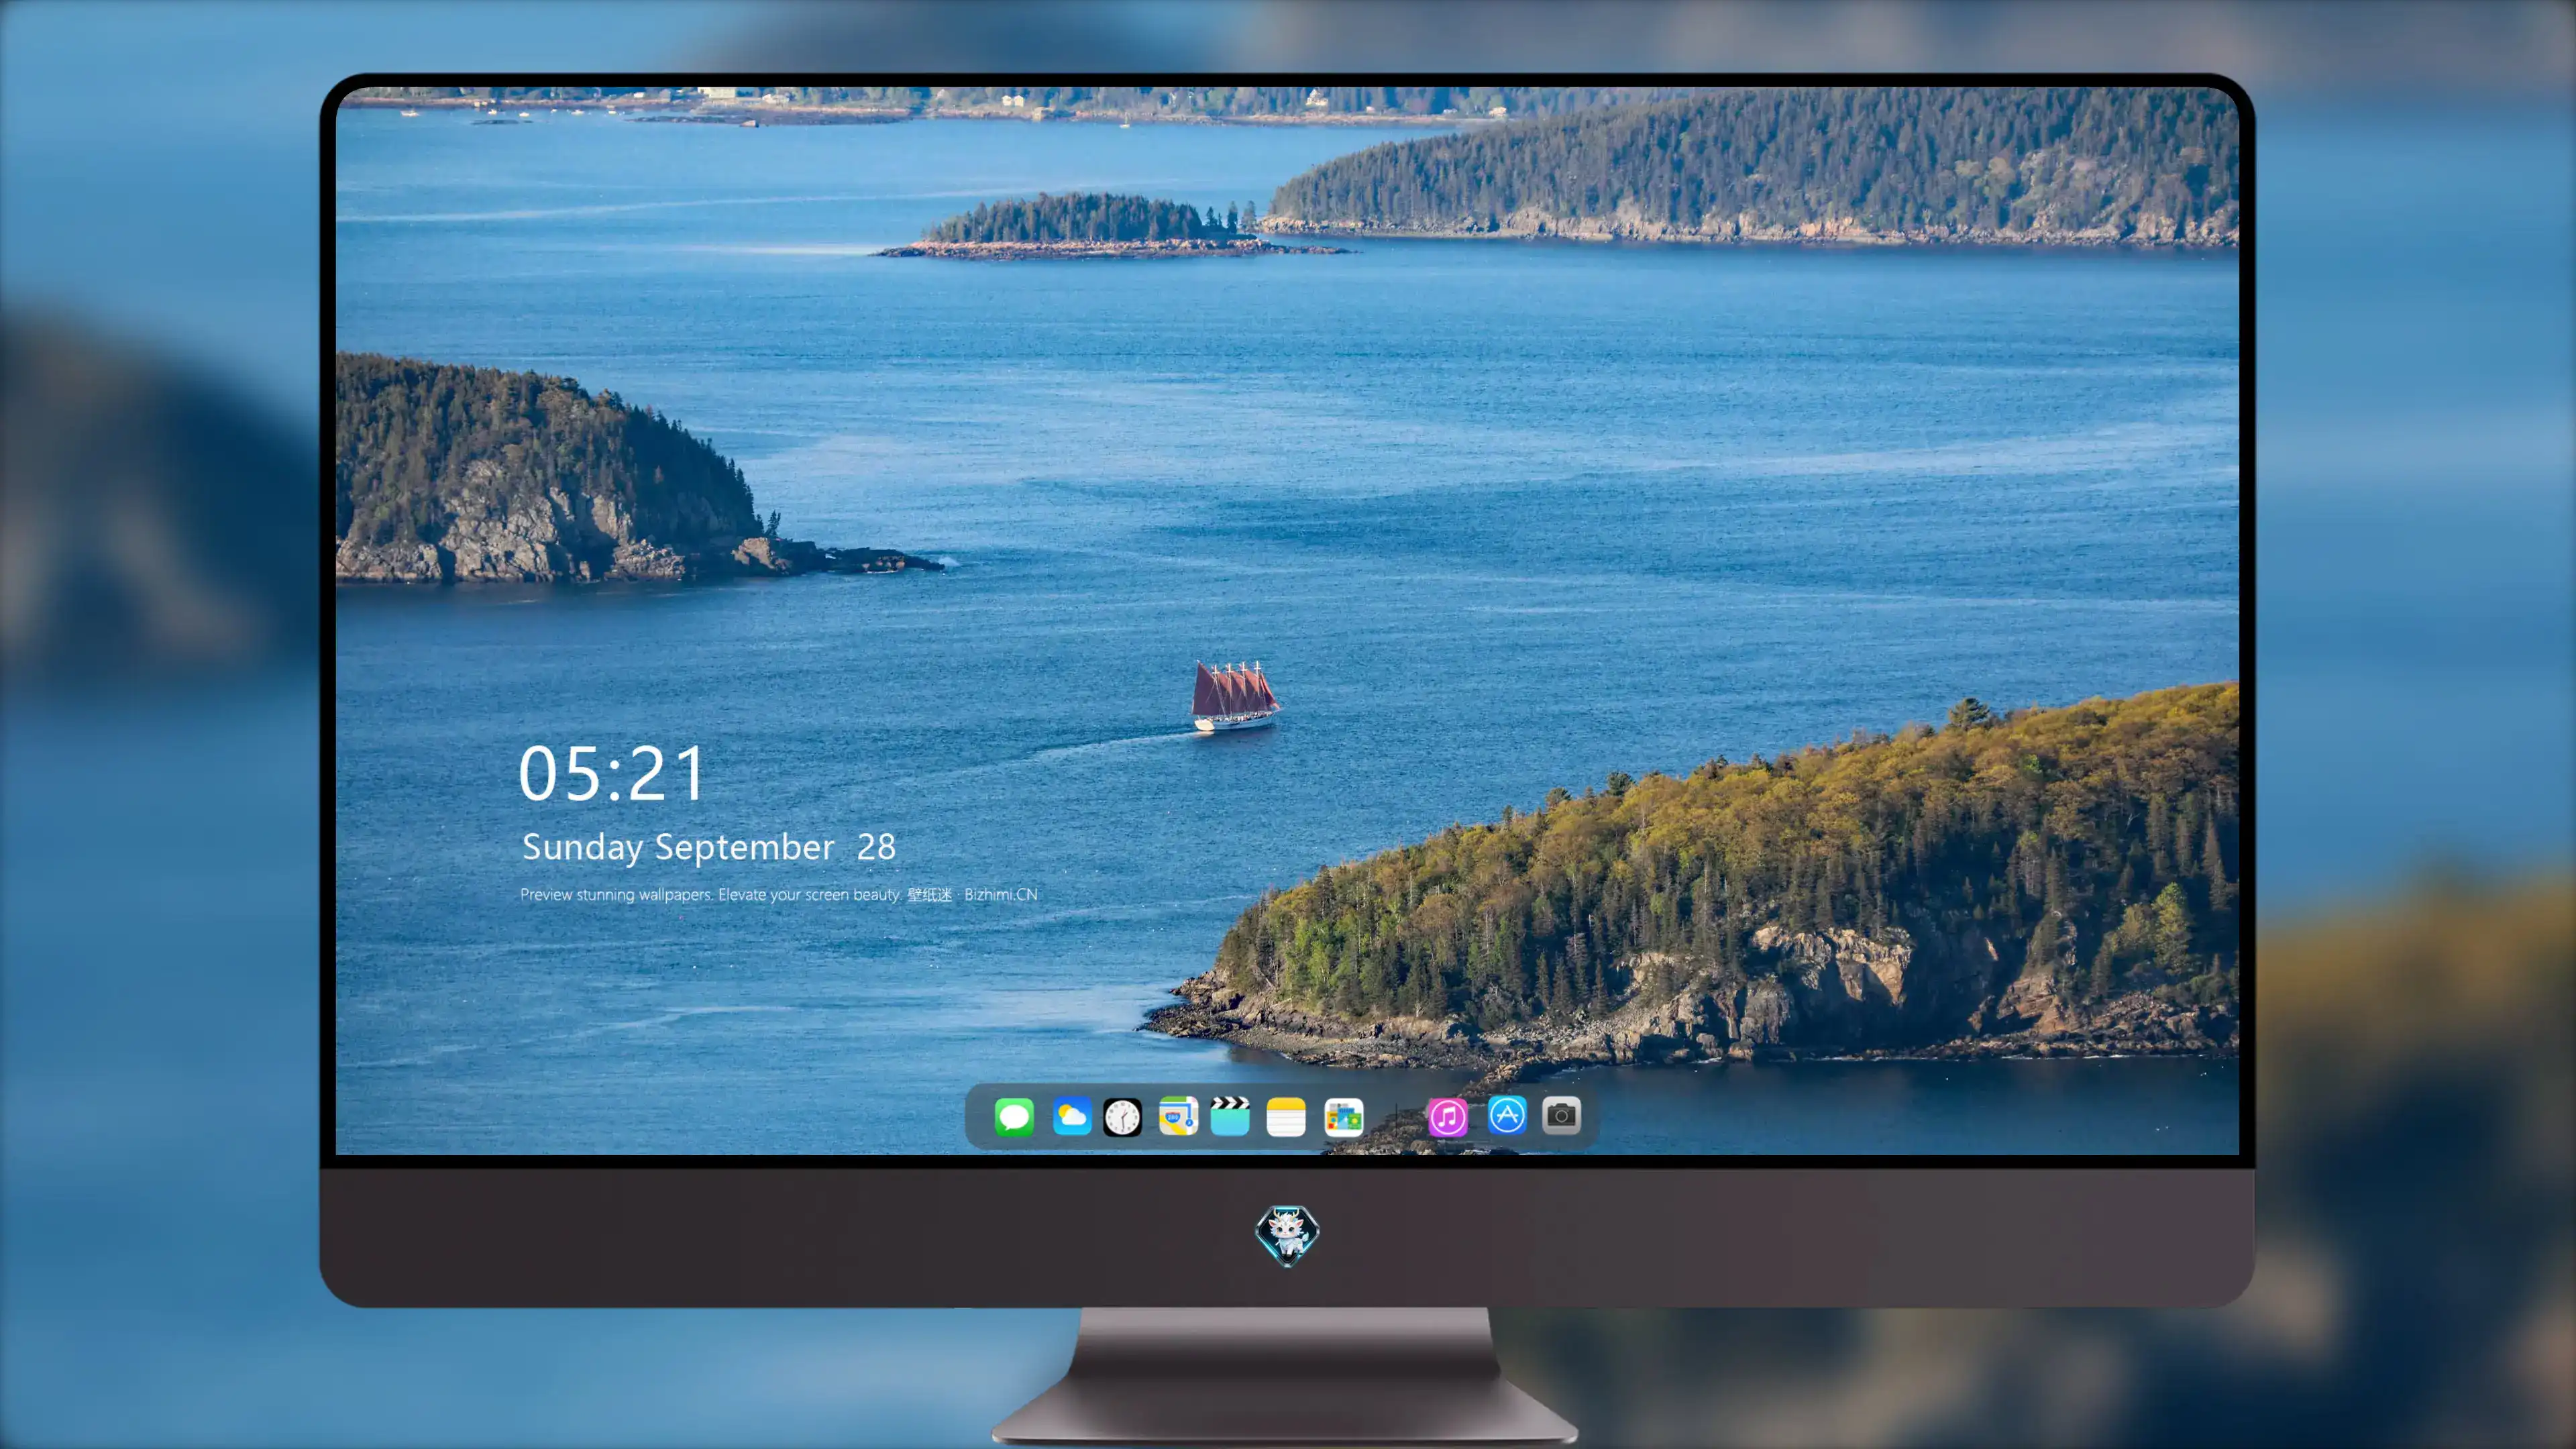Open the Maps app in the dock

(1178, 1116)
